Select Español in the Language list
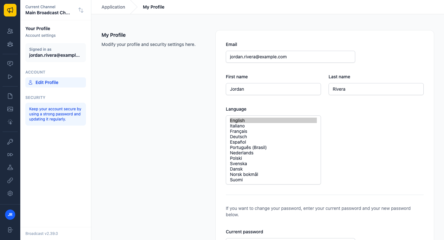This screenshot has height=240, width=444. tap(273, 142)
